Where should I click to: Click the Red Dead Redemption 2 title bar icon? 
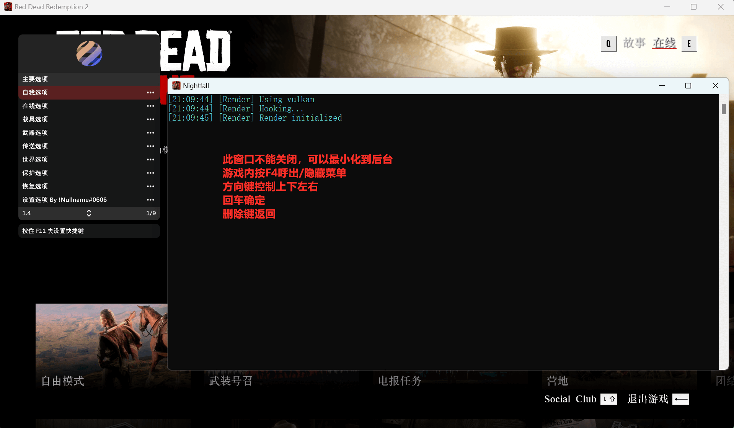(x=8, y=7)
